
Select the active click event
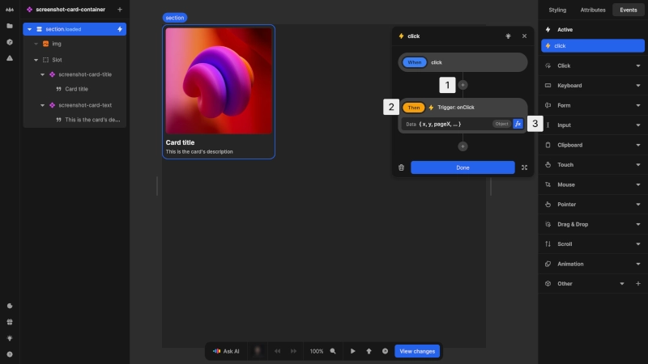(593, 46)
